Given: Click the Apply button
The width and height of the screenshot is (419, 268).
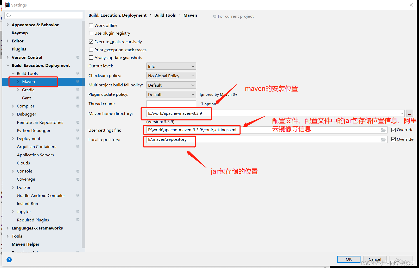Looking at the screenshot, I should 401,259.
